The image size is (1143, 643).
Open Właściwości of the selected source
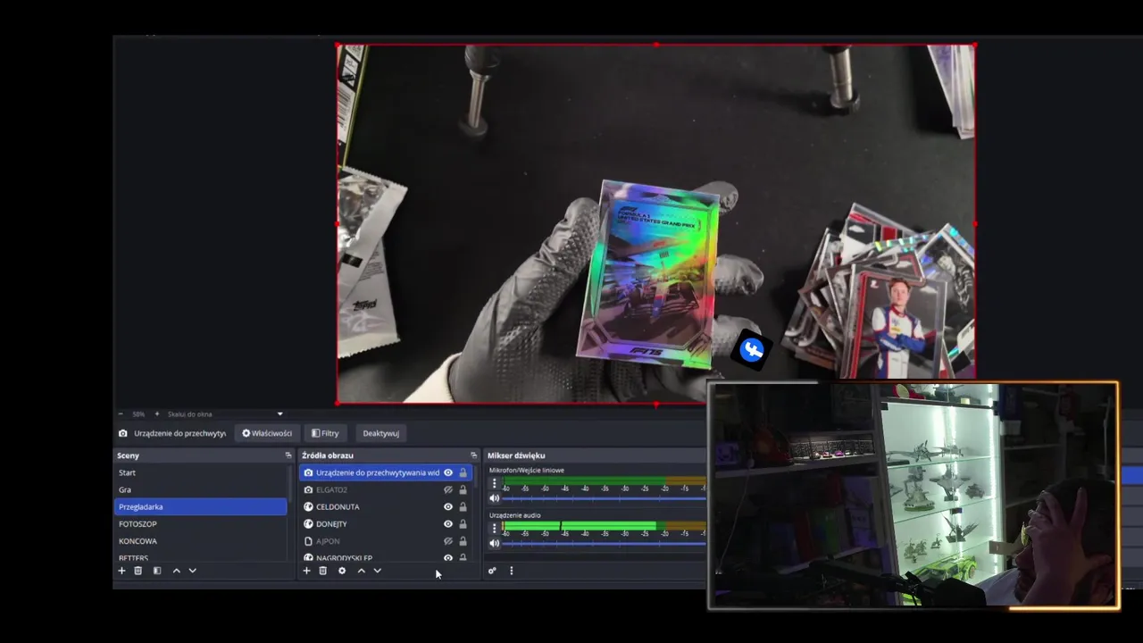point(267,433)
